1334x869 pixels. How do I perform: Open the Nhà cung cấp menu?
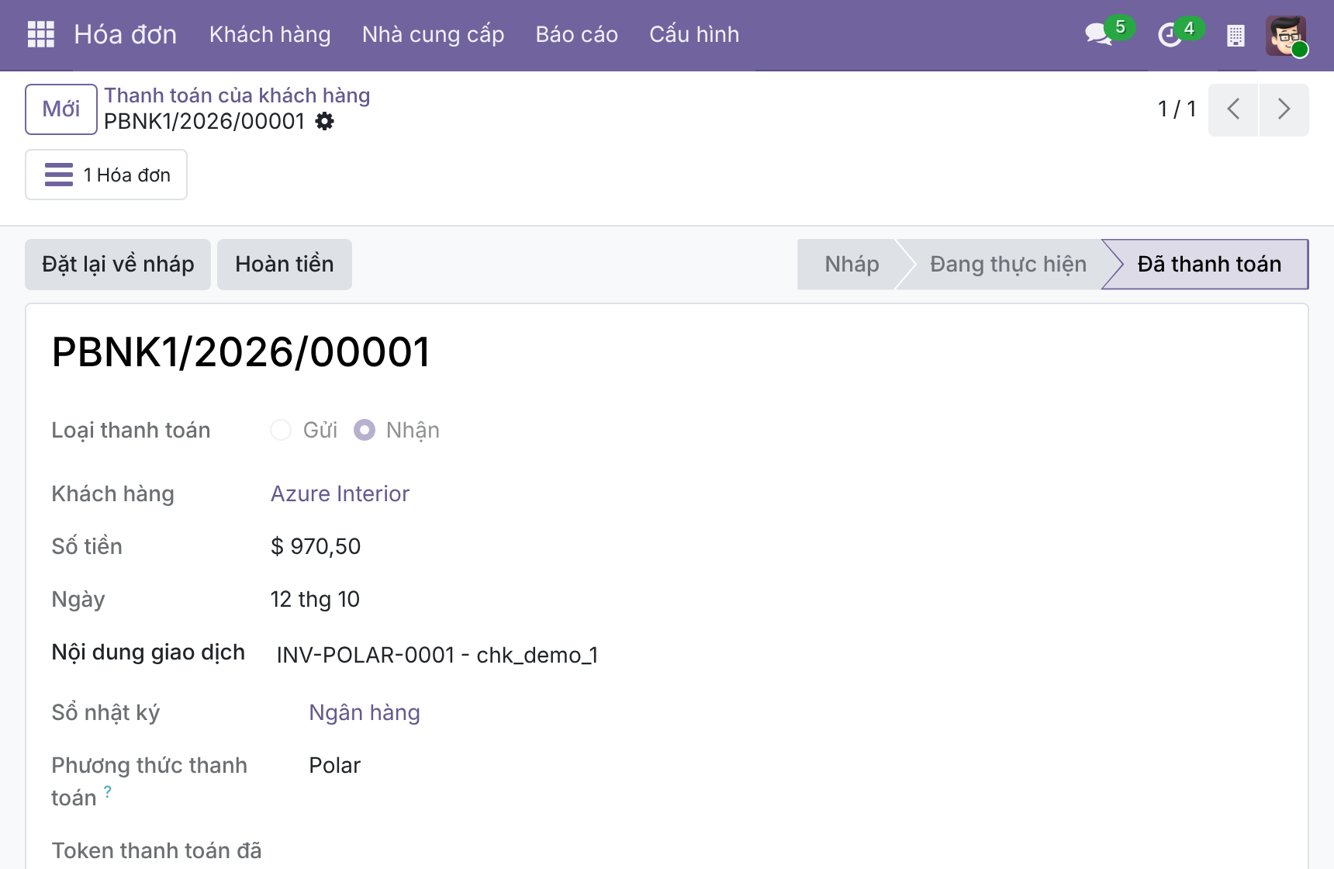pos(434,34)
